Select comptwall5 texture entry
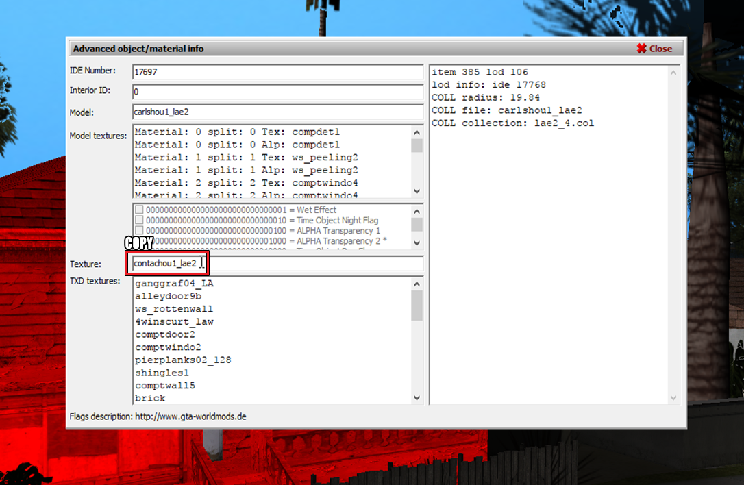744x485 pixels. pyautogui.click(x=165, y=386)
